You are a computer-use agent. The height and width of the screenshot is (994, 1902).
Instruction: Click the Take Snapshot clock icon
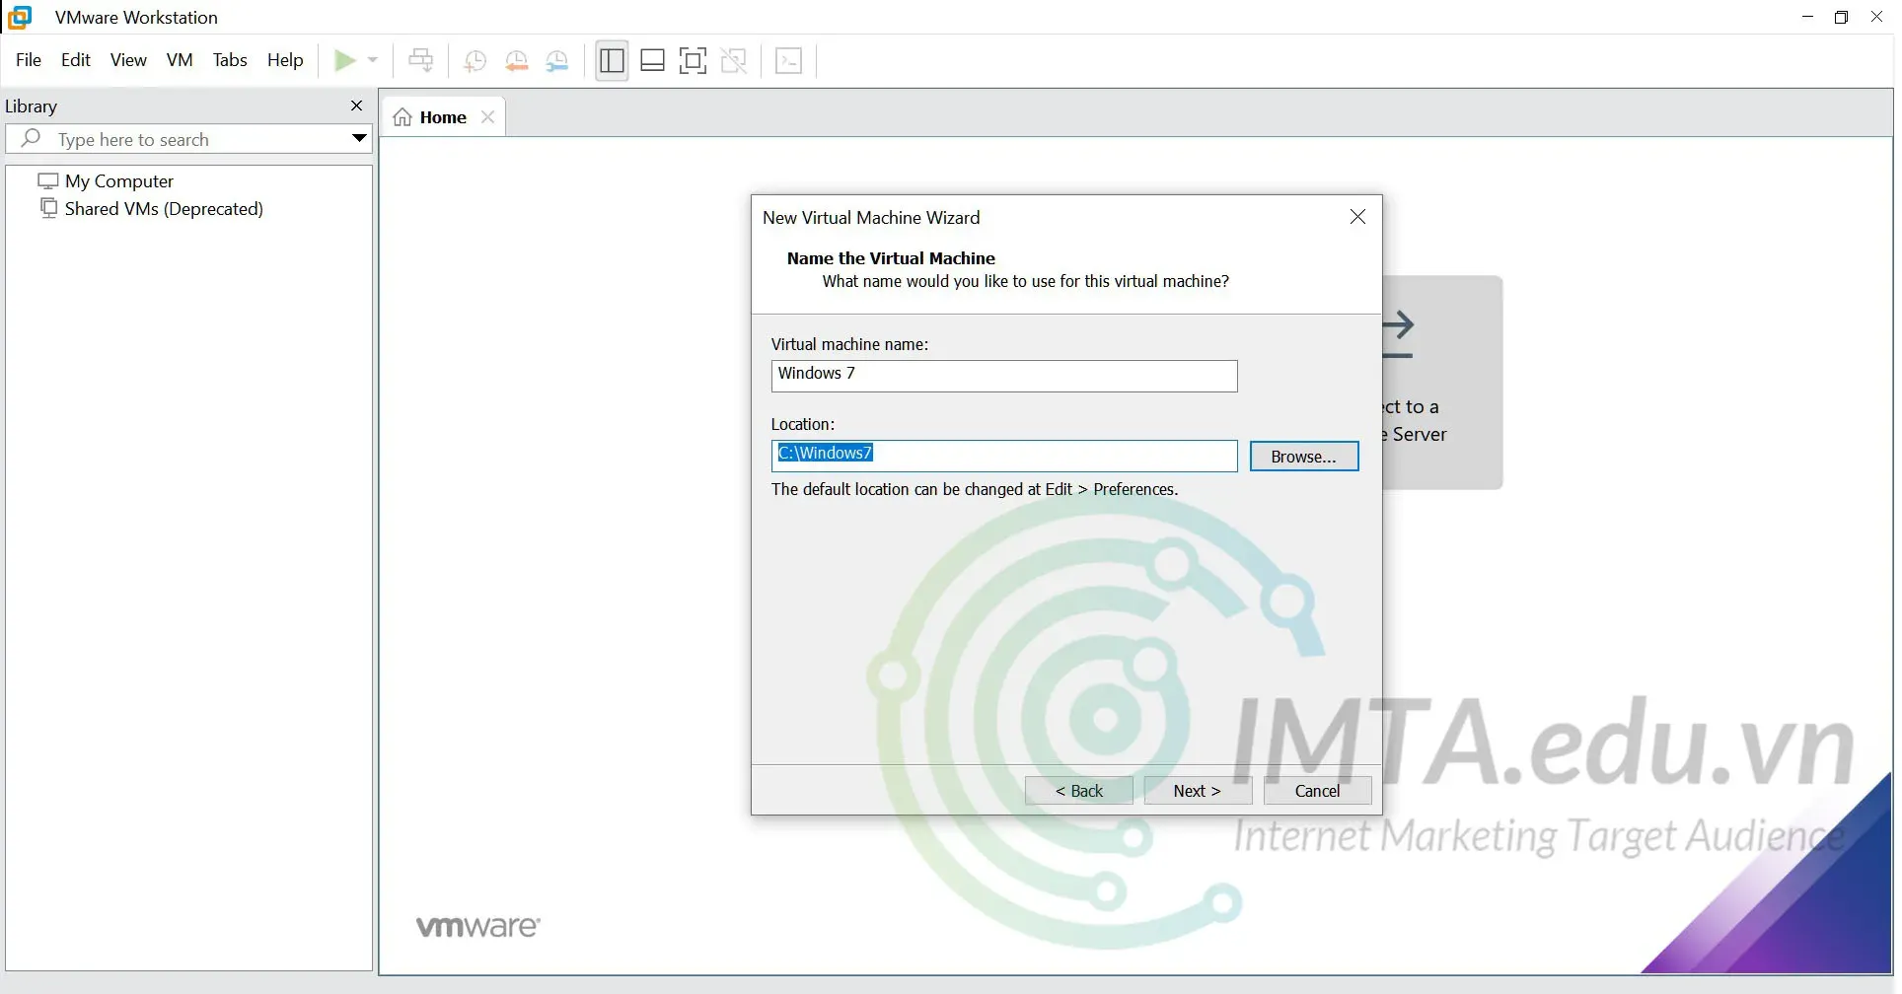coord(475,61)
